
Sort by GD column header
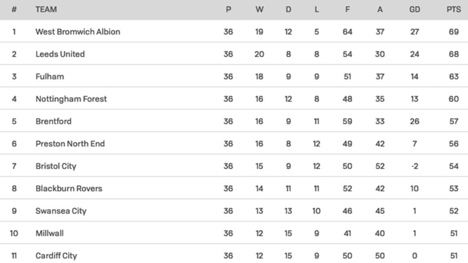(x=415, y=9)
